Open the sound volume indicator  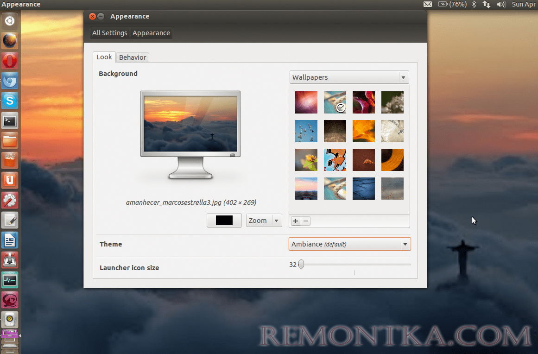coord(501,4)
